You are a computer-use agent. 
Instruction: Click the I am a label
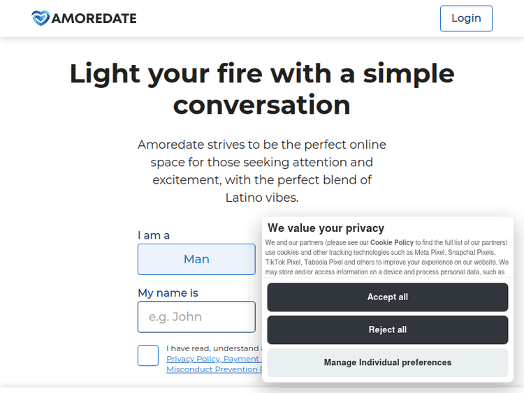pyautogui.click(x=154, y=235)
